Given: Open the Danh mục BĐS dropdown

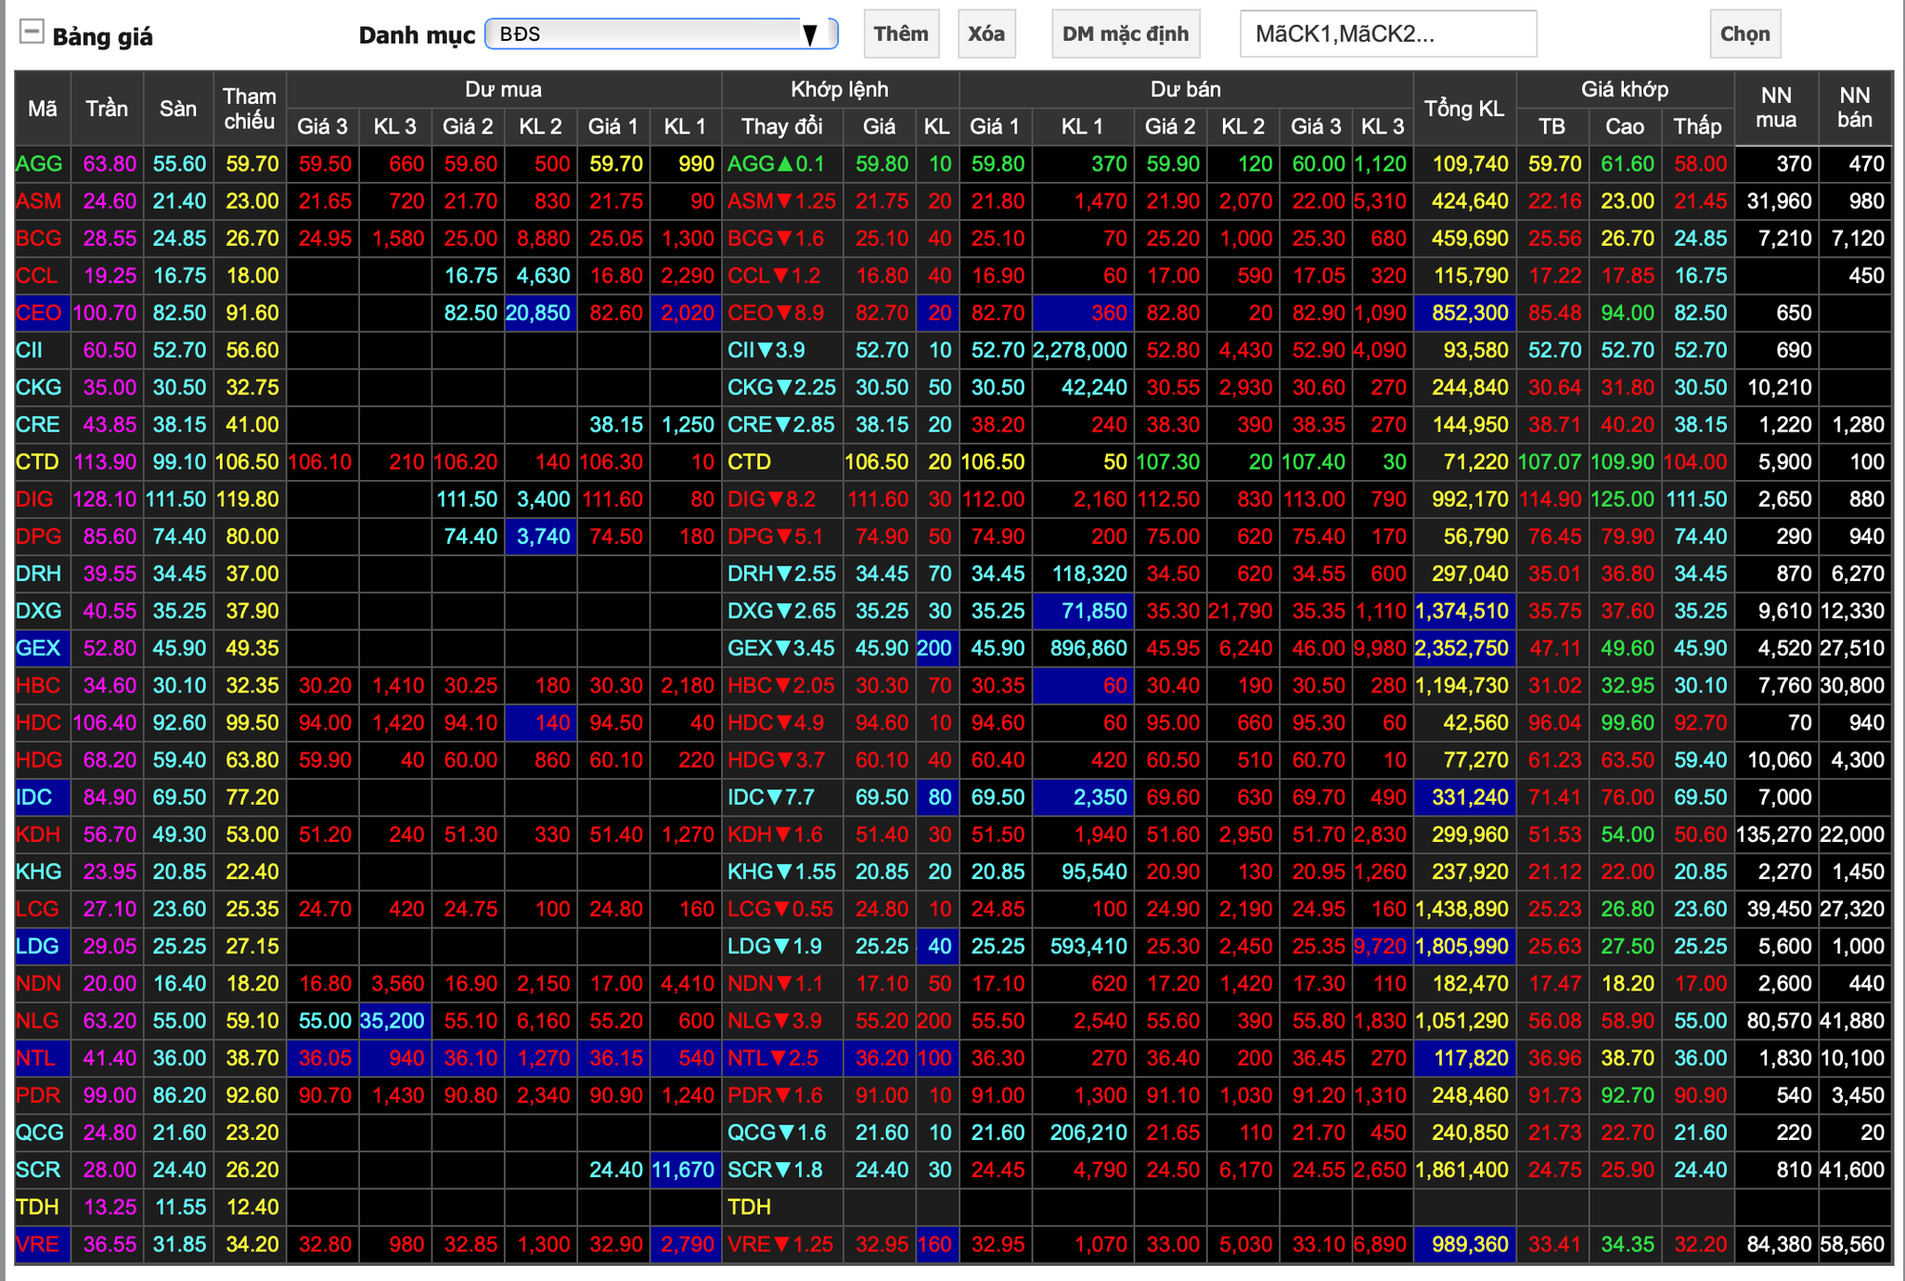Looking at the screenshot, I should [661, 34].
